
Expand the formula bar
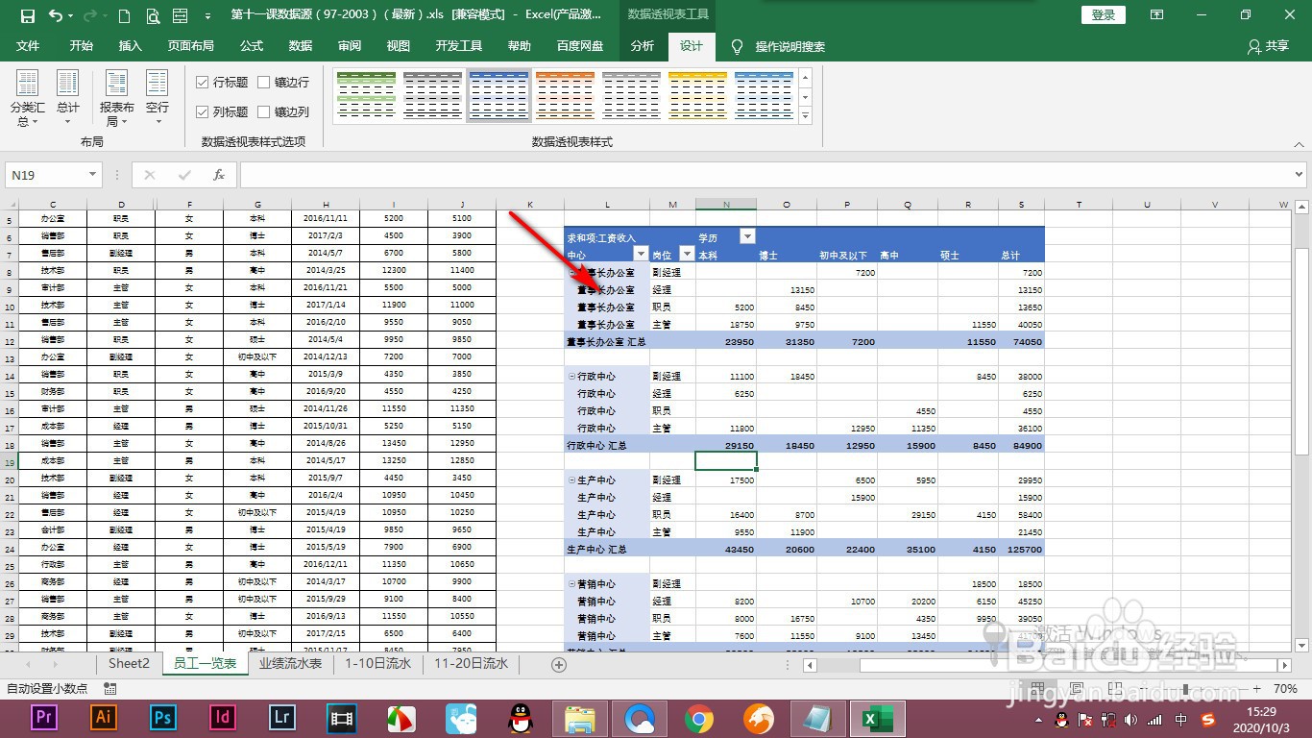1299,175
